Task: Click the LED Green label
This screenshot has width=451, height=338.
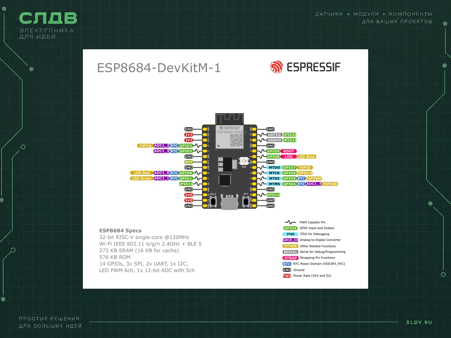Action: (x=142, y=178)
